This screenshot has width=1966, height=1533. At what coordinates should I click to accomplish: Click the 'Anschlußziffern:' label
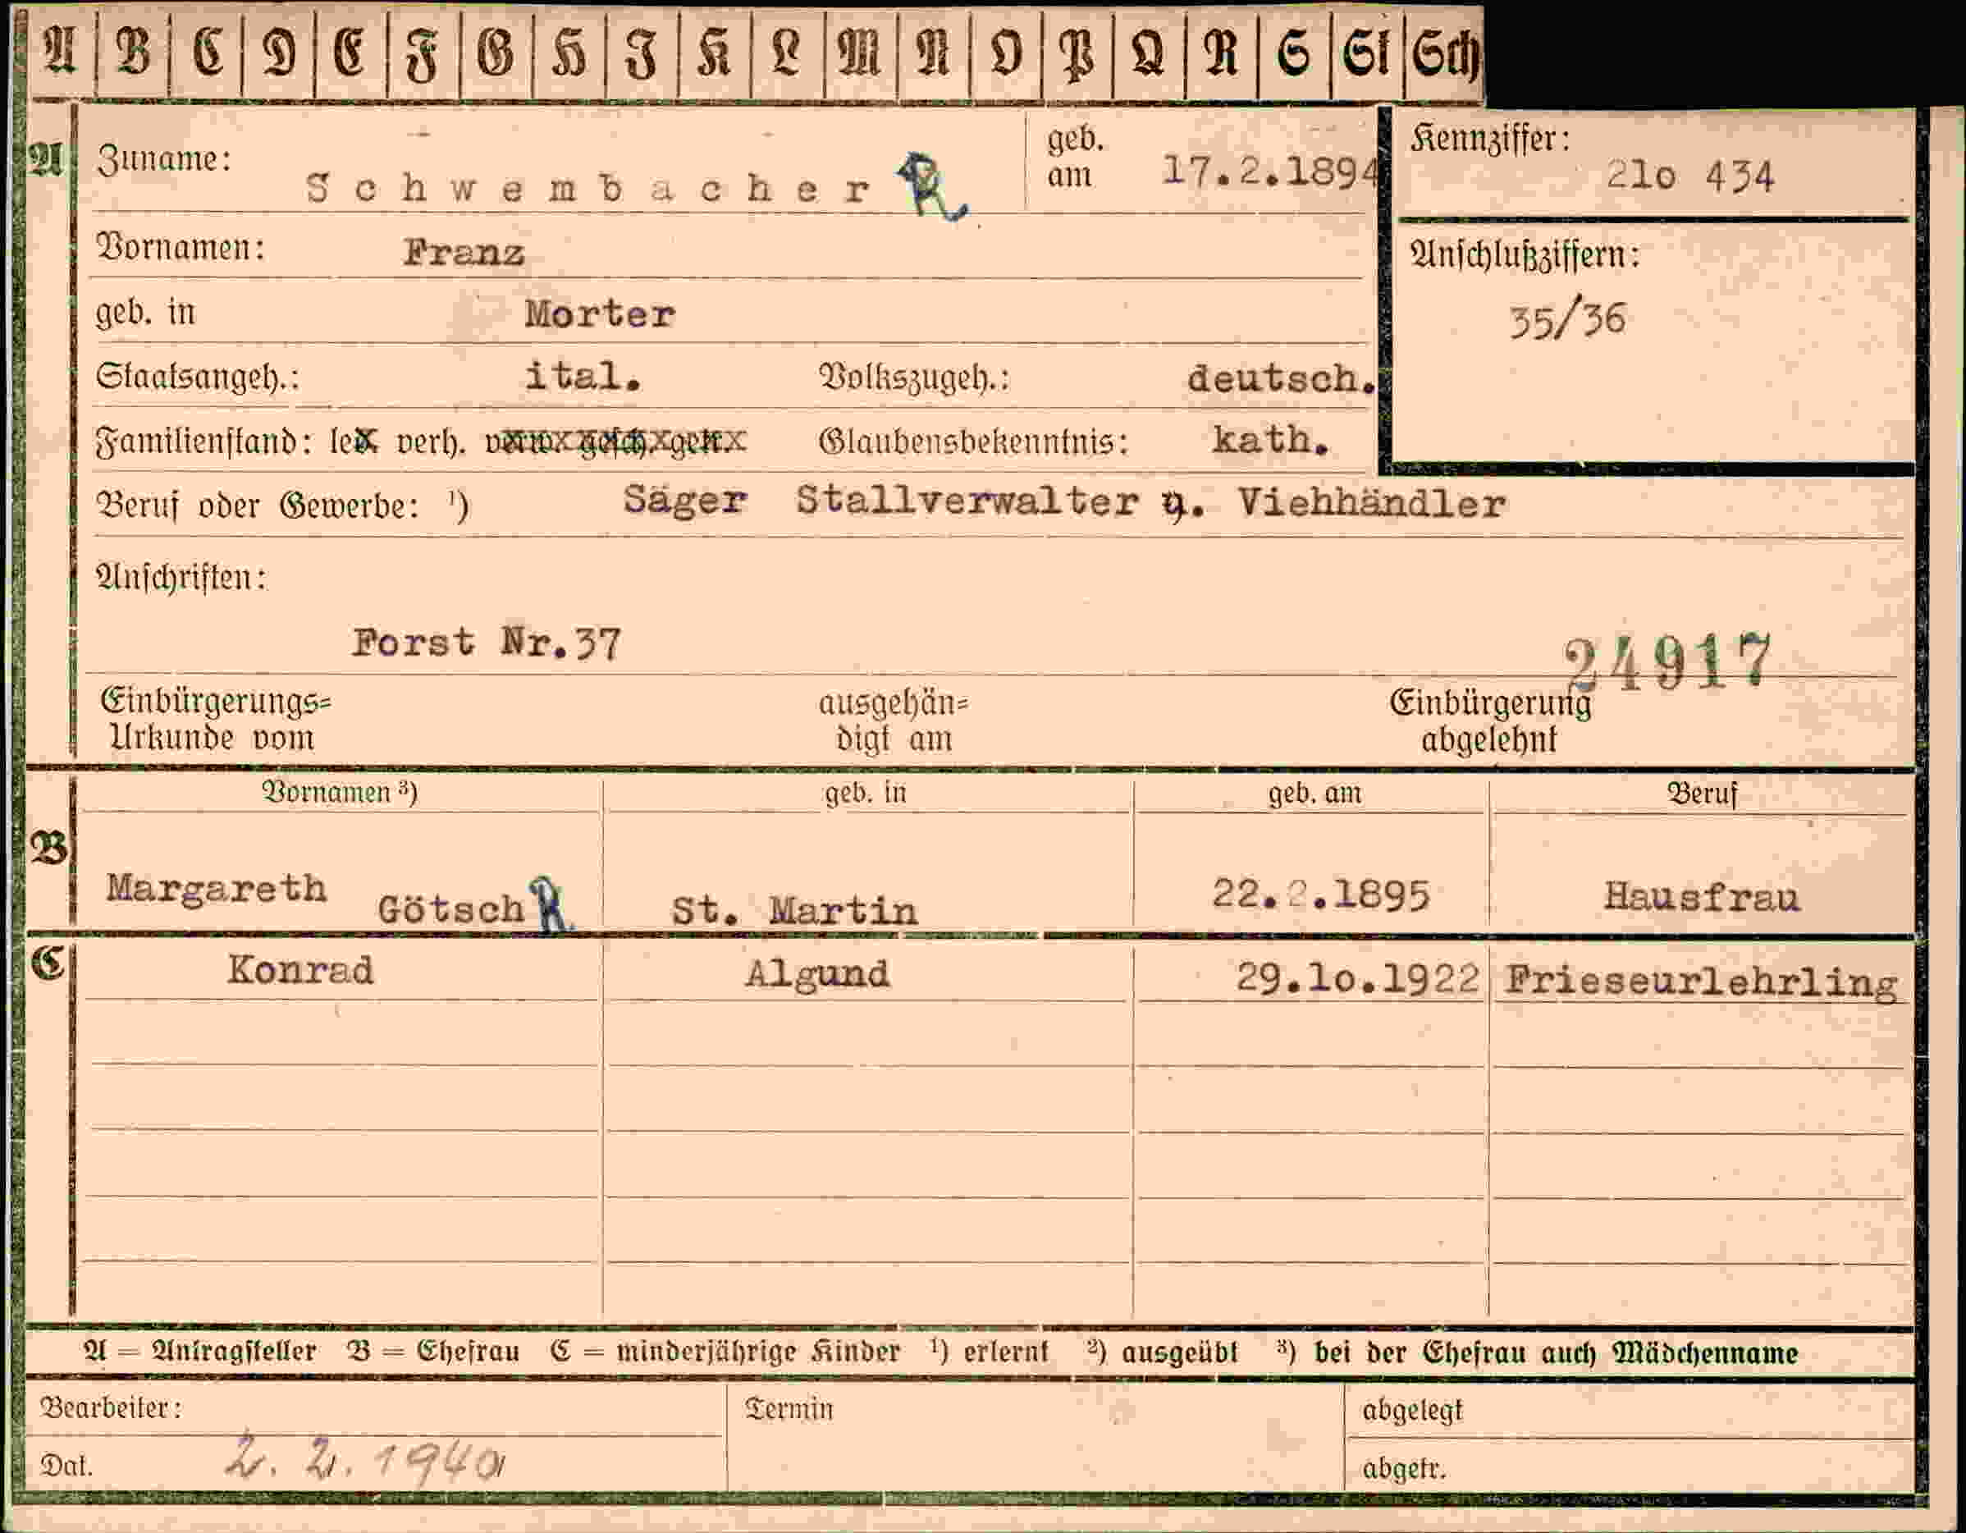[1525, 256]
